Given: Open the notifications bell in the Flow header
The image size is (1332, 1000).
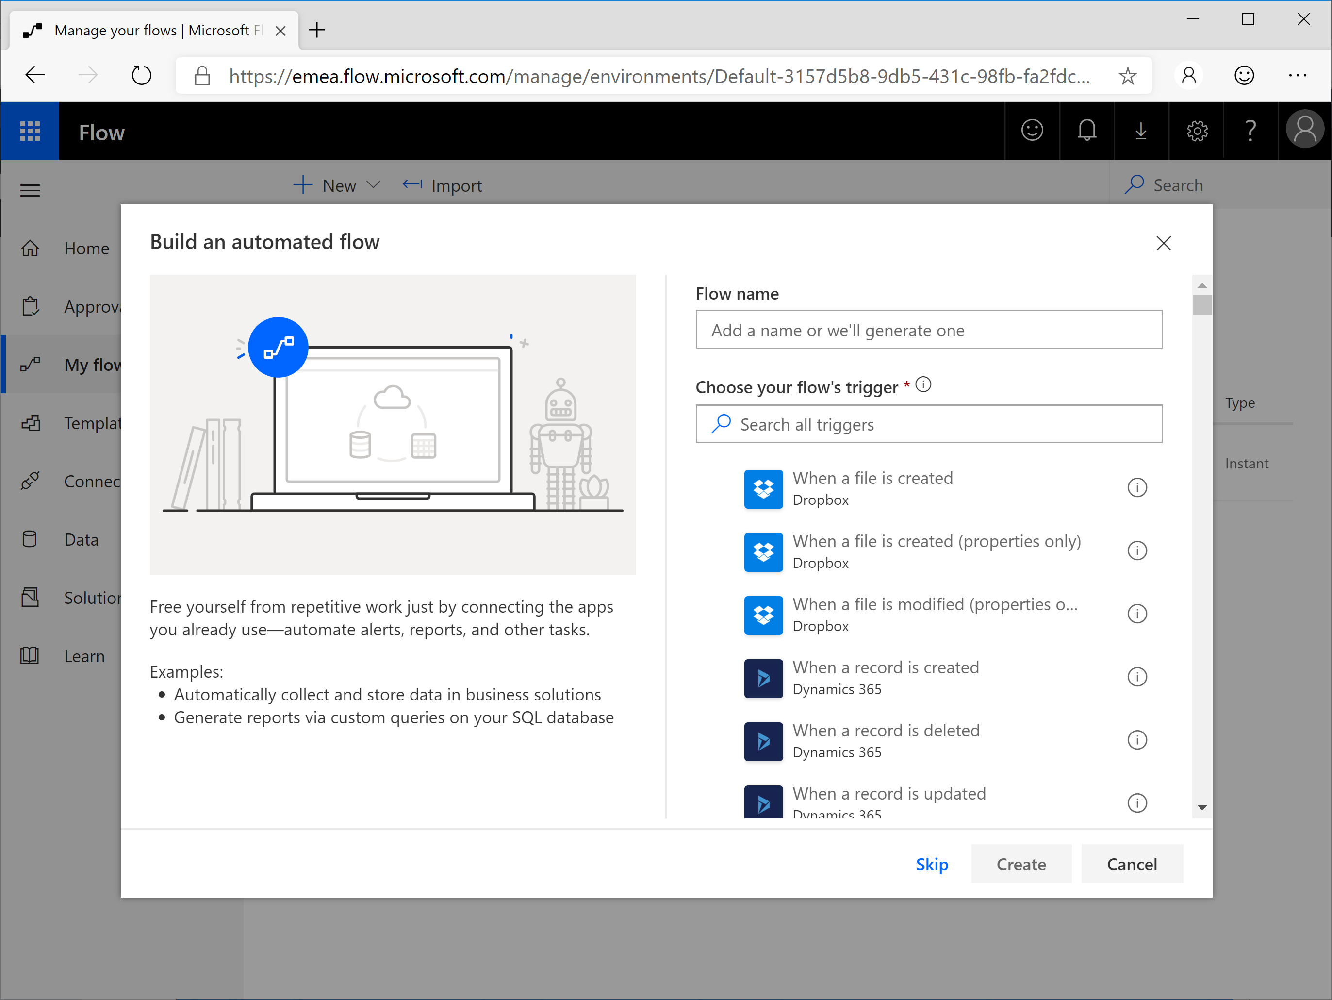Looking at the screenshot, I should [1086, 131].
